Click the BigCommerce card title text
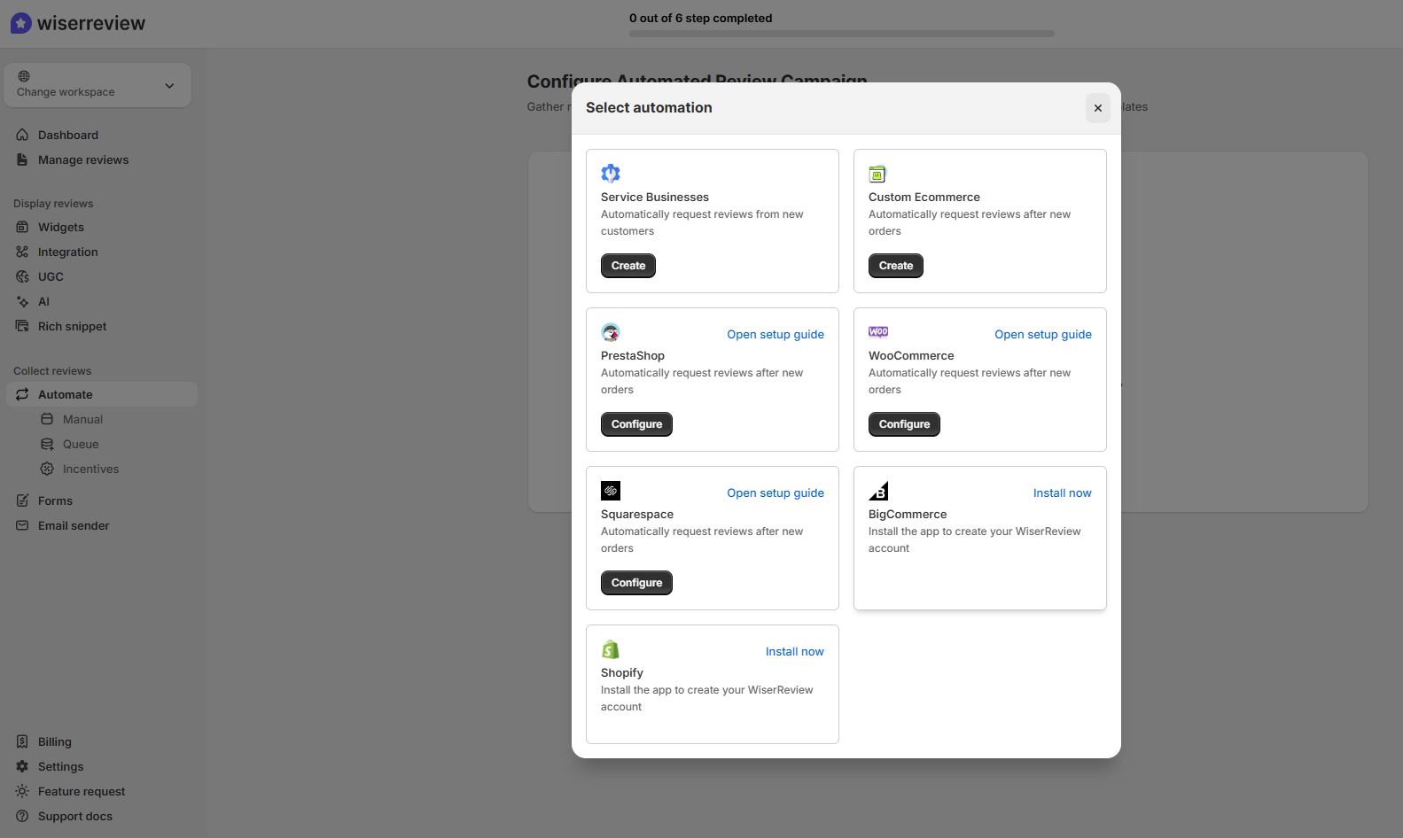Image resolution: width=1403 pixels, height=838 pixels. coord(908,515)
